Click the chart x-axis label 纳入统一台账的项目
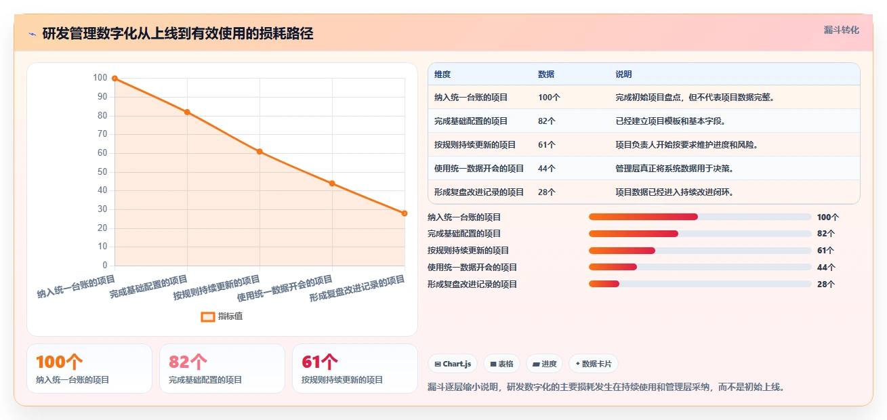887x420 pixels. [76, 287]
